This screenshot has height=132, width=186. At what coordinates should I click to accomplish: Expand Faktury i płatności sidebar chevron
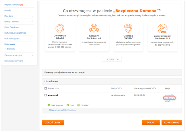(x=32, y=22)
